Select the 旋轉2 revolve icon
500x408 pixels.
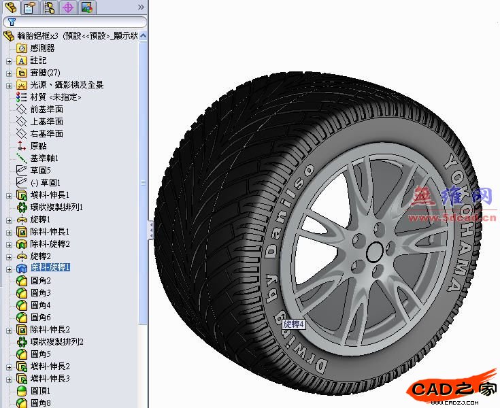point(22,256)
